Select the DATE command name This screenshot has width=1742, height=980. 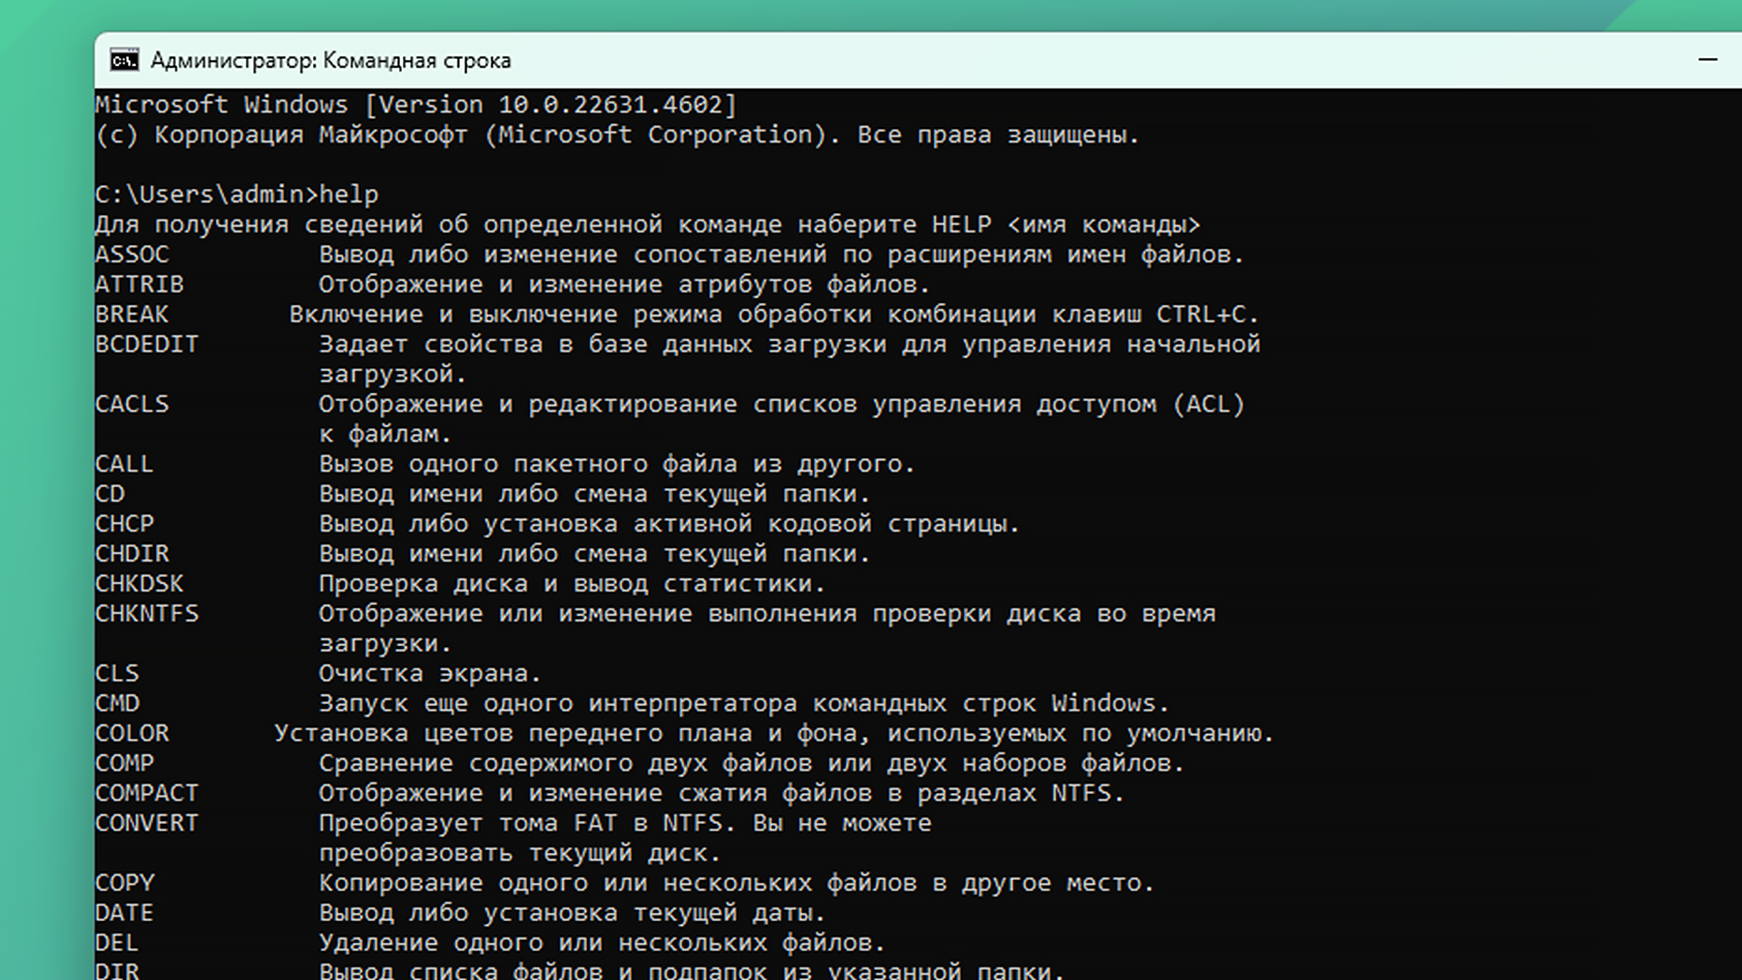tap(124, 913)
